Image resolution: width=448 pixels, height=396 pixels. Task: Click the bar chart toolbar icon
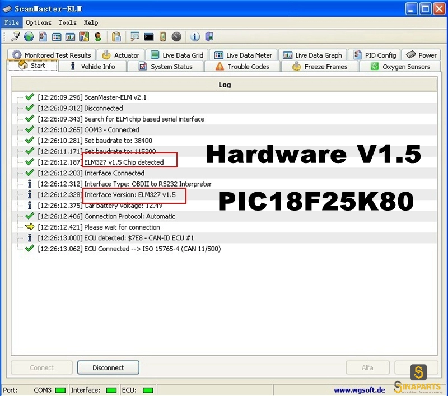(x=71, y=36)
